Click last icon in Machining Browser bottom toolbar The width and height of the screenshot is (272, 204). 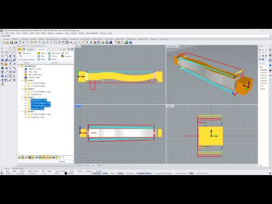[x=63, y=158]
